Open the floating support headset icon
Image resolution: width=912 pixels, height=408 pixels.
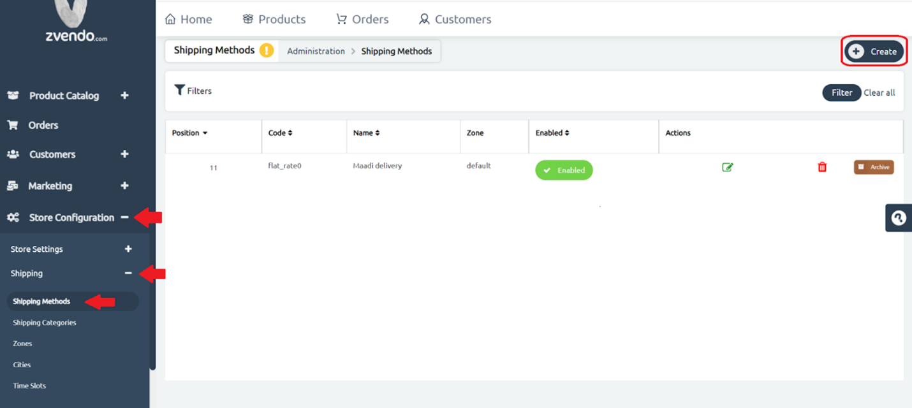pos(899,218)
